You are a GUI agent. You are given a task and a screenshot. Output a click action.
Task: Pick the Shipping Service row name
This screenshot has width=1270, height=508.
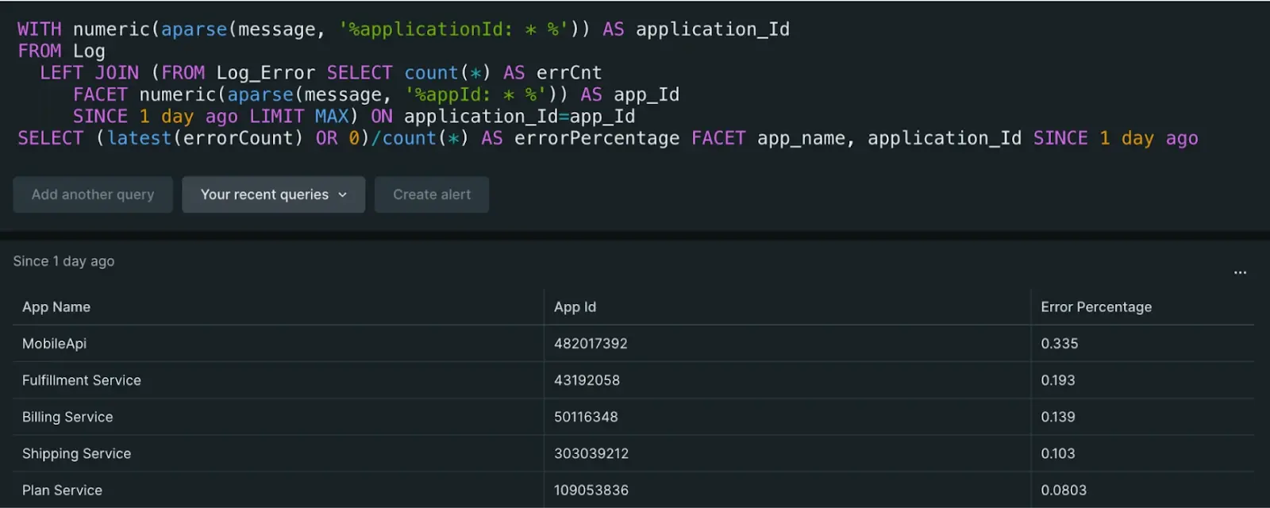coord(76,453)
